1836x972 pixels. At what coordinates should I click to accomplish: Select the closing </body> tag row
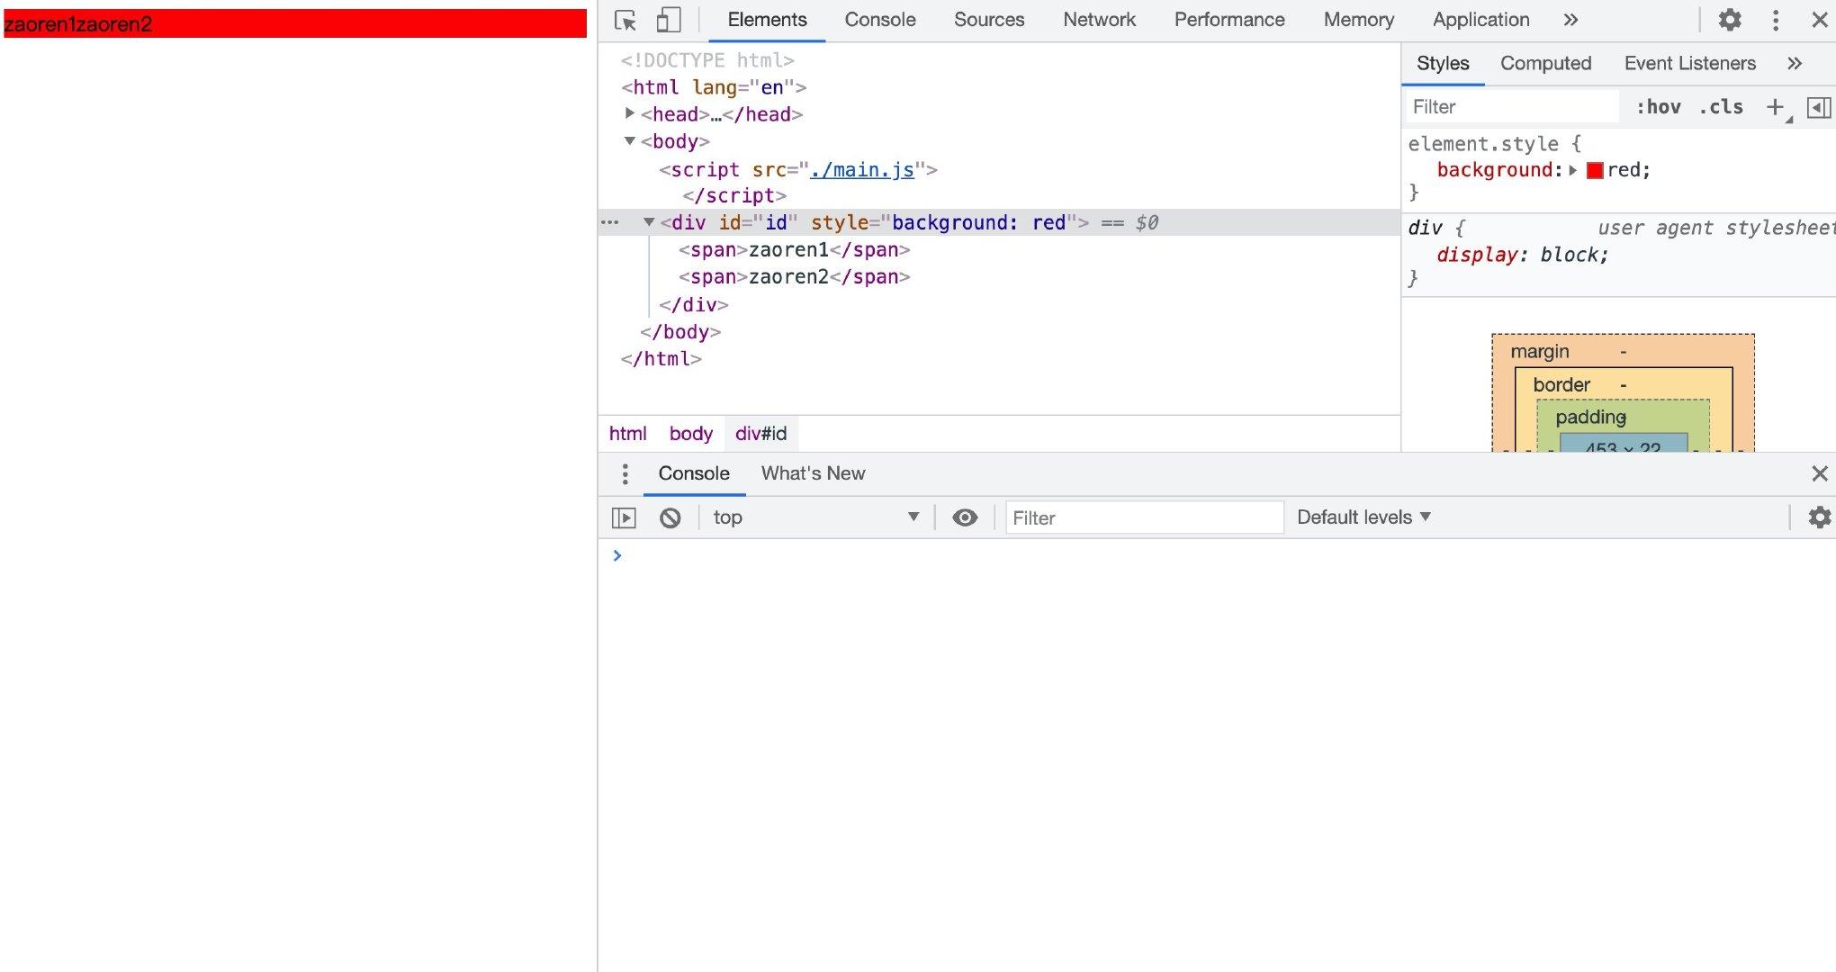tap(679, 332)
